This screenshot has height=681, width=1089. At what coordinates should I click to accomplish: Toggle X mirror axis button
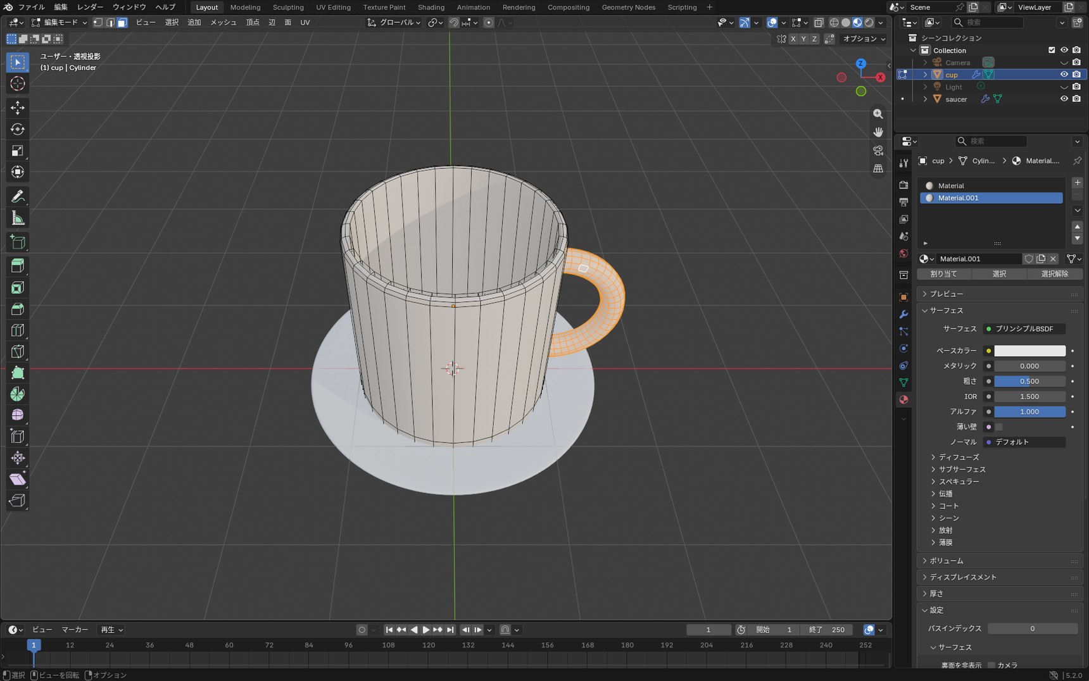[793, 39]
